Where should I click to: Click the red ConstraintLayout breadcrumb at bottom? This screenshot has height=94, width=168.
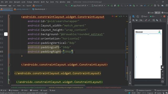tap(104, 87)
